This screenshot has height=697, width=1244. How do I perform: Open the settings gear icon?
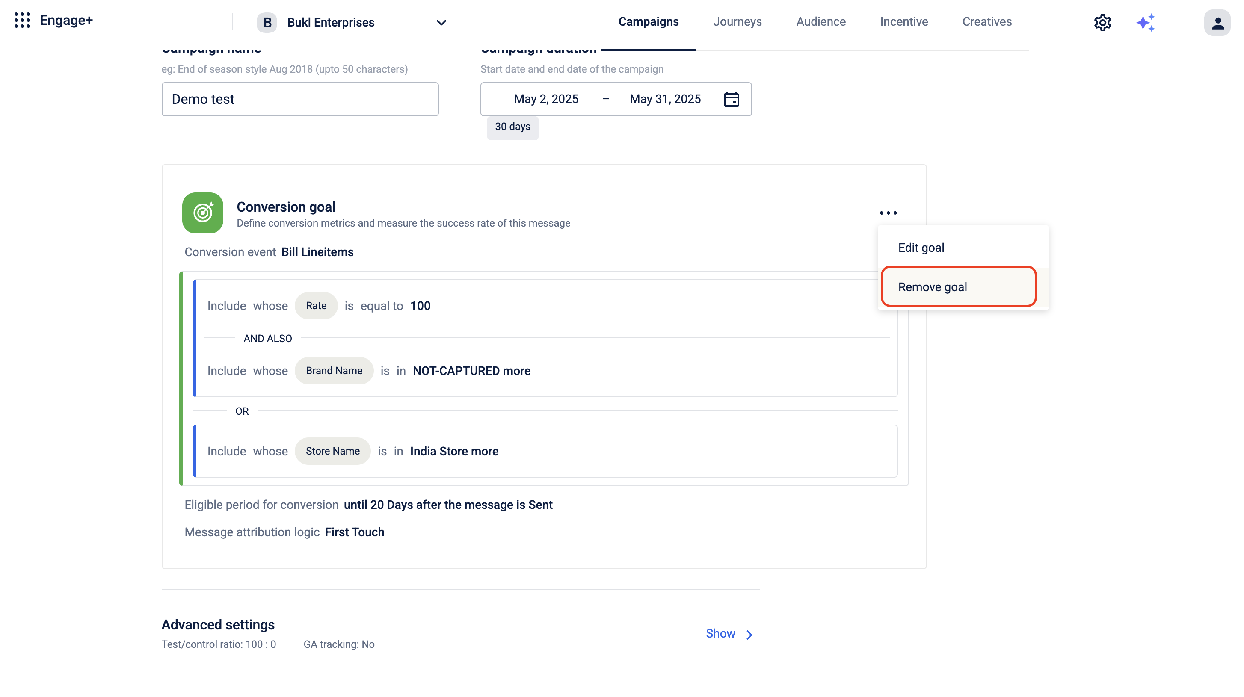tap(1102, 22)
